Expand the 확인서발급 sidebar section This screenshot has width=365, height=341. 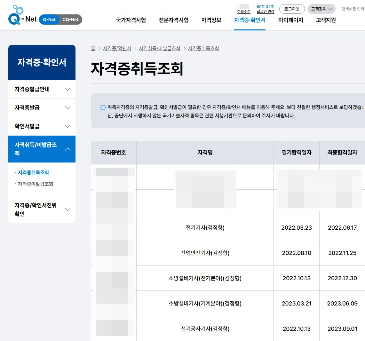point(42,126)
